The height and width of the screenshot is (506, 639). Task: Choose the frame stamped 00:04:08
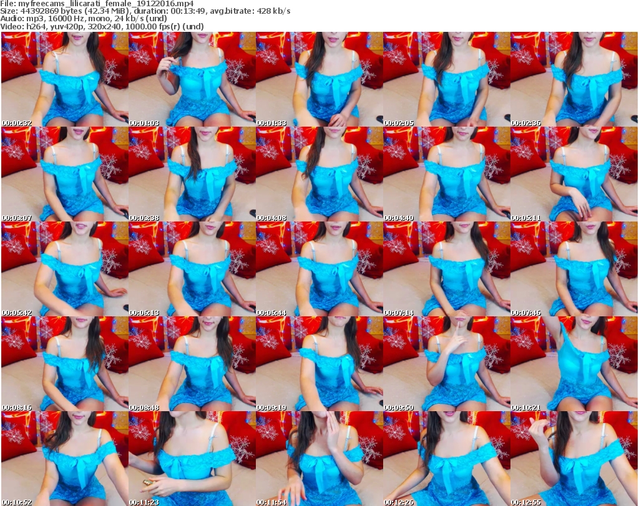click(319, 174)
